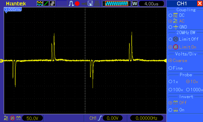Click the CH1 trigger source label
203x122 pixels.
click(93, 118)
